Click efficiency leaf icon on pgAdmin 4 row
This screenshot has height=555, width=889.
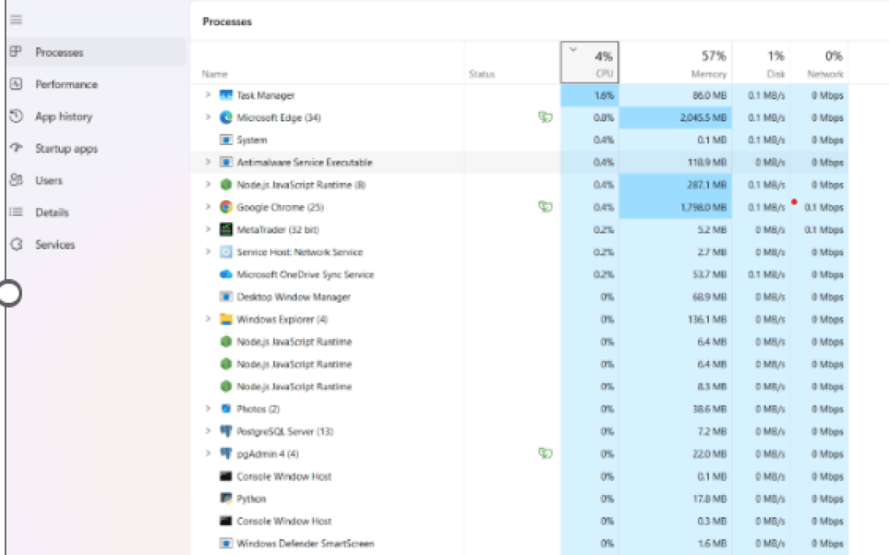coord(545,453)
